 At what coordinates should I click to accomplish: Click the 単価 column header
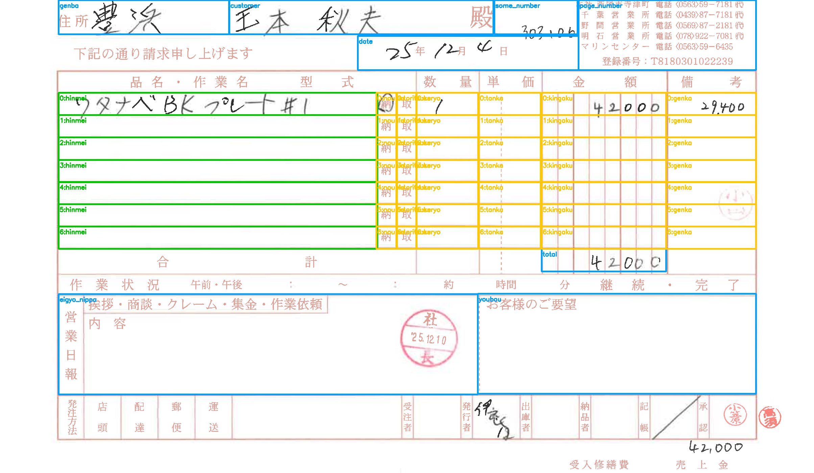pyautogui.click(x=510, y=82)
